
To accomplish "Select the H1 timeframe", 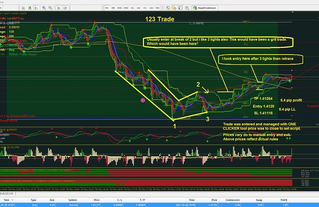I will point(132,8).
